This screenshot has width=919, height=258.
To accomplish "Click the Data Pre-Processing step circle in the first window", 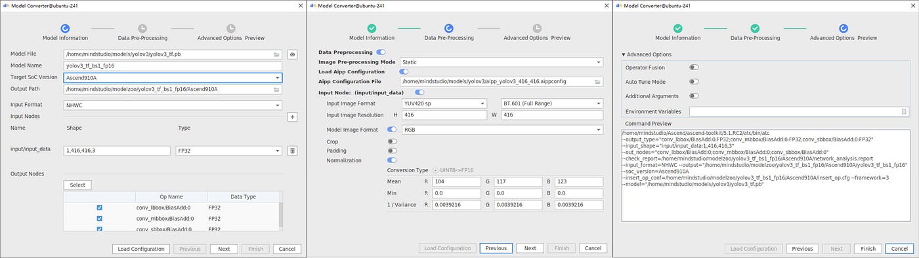I will [142, 28].
